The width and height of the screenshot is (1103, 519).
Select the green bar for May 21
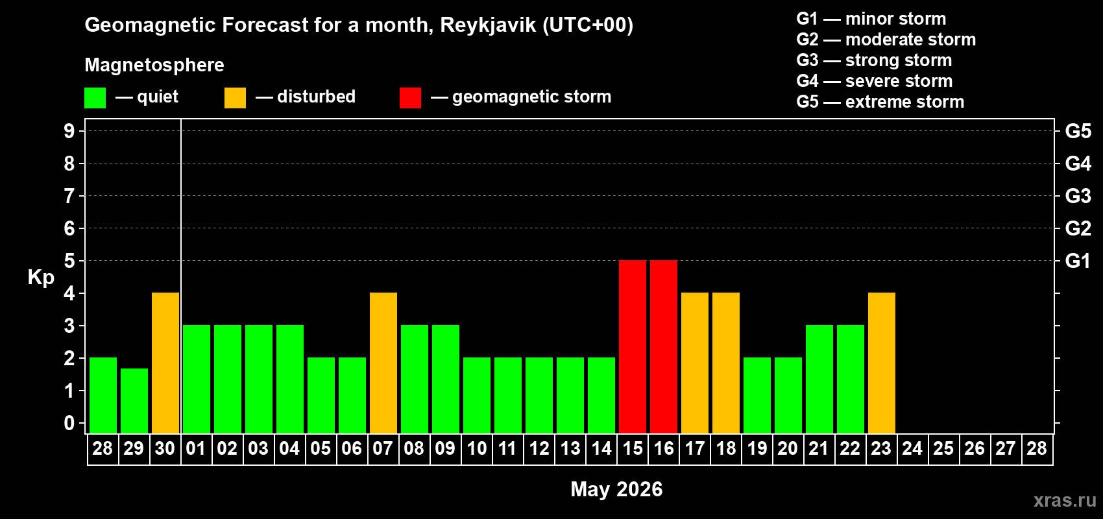pos(819,379)
